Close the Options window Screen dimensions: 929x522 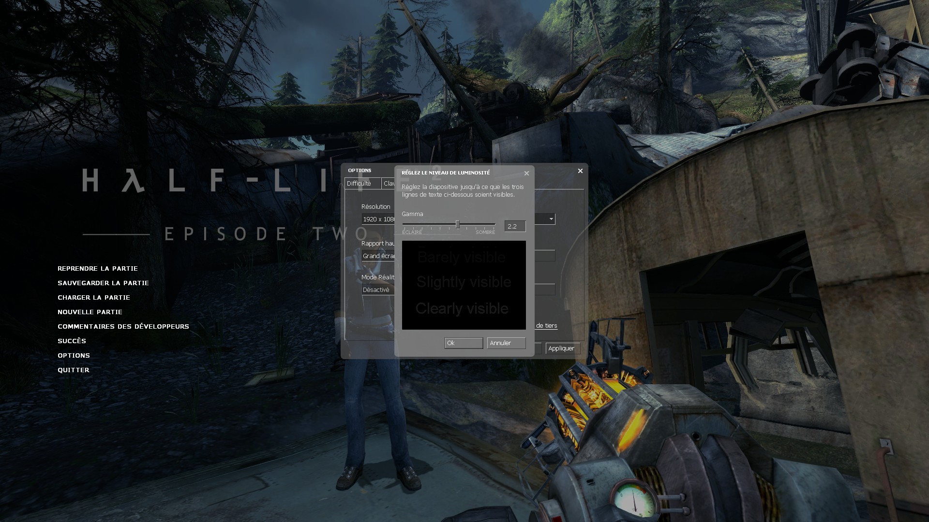pos(580,171)
